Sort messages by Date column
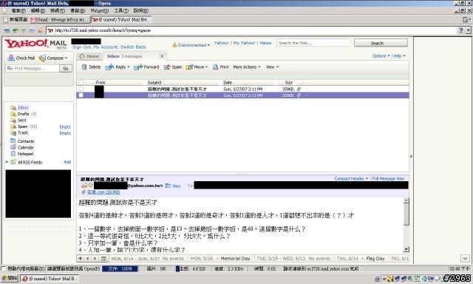The height and width of the screenshot is (284, 473). 228,82
